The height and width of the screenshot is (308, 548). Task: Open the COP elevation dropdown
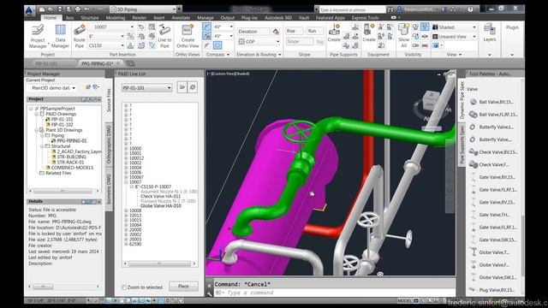277,42
